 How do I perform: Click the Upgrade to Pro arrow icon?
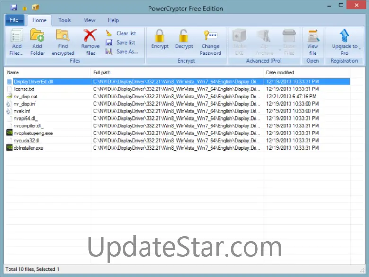(x=344, y=36)
